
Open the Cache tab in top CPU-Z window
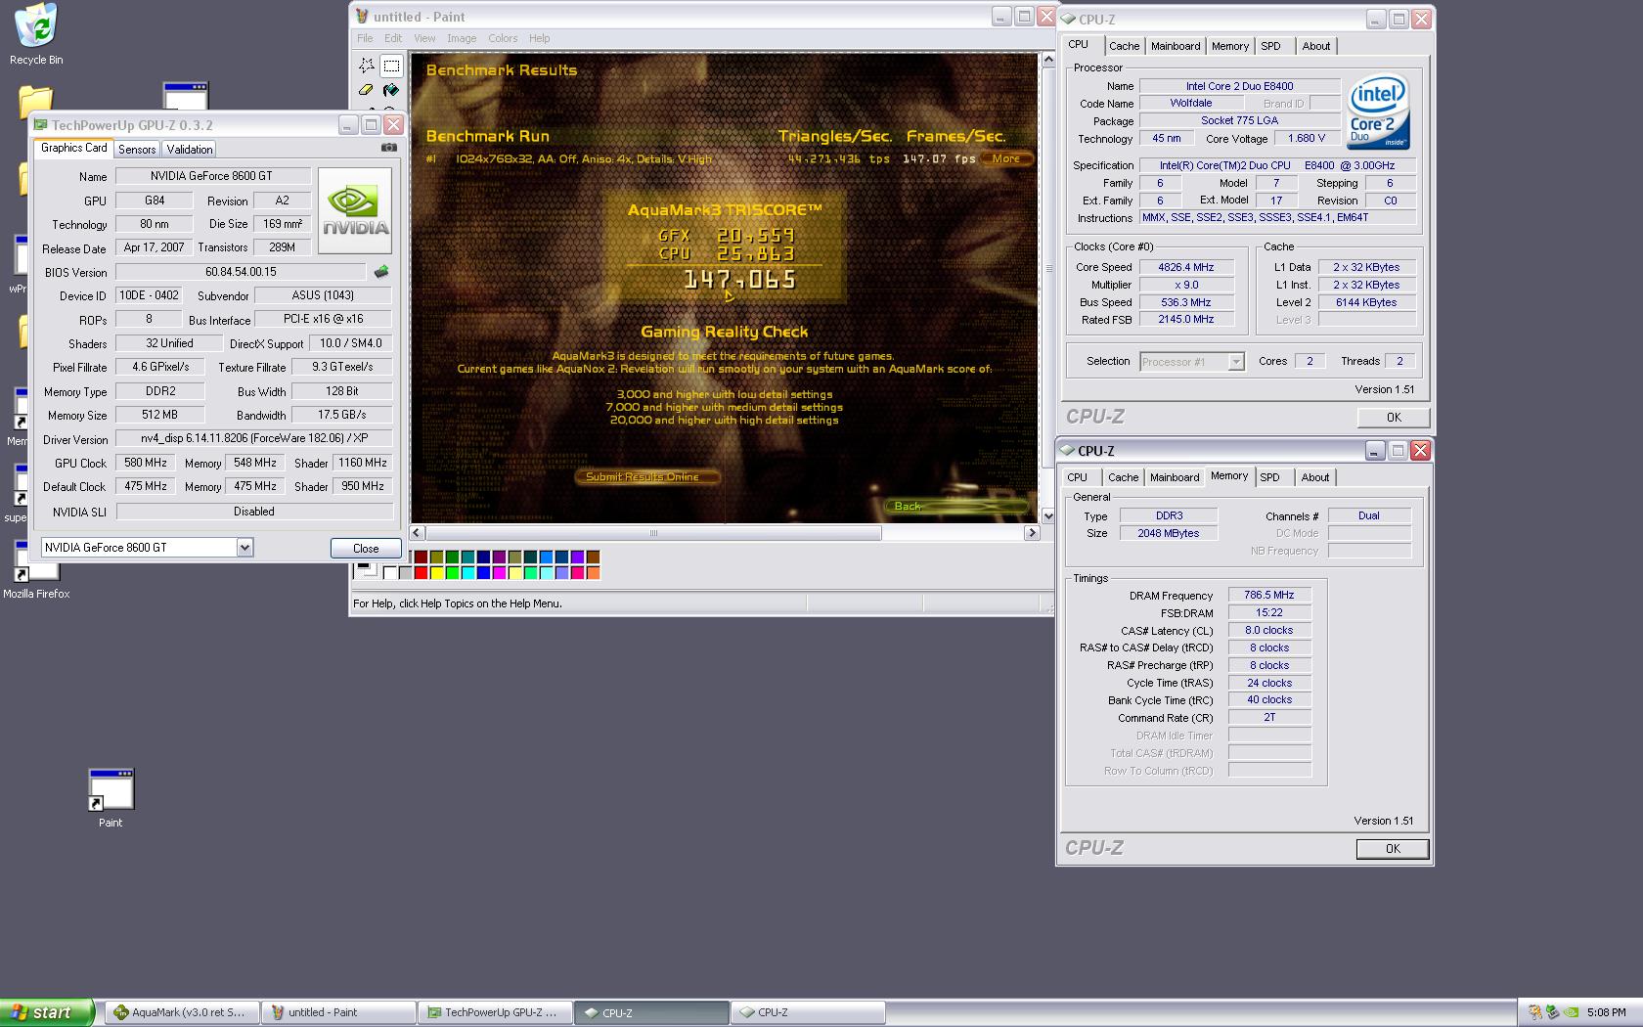[x=1124, y=46]
